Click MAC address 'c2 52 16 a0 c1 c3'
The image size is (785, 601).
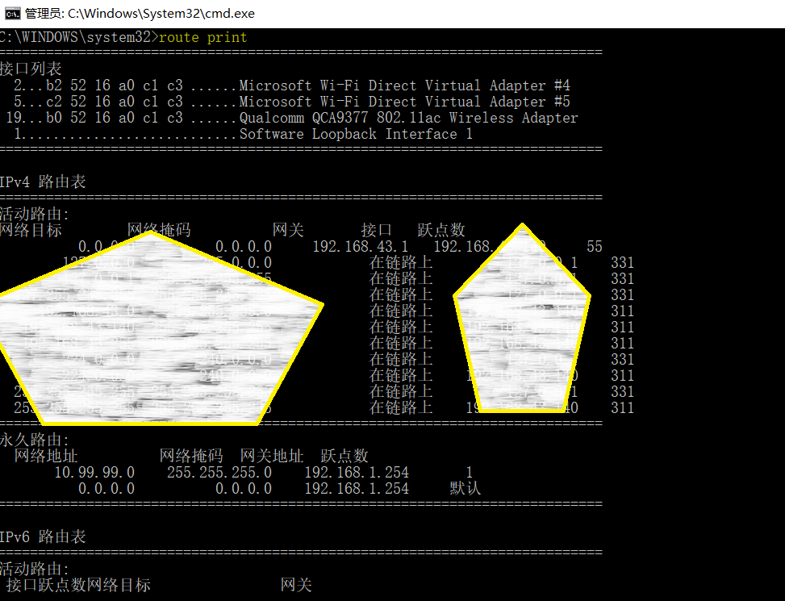[115, 102]
